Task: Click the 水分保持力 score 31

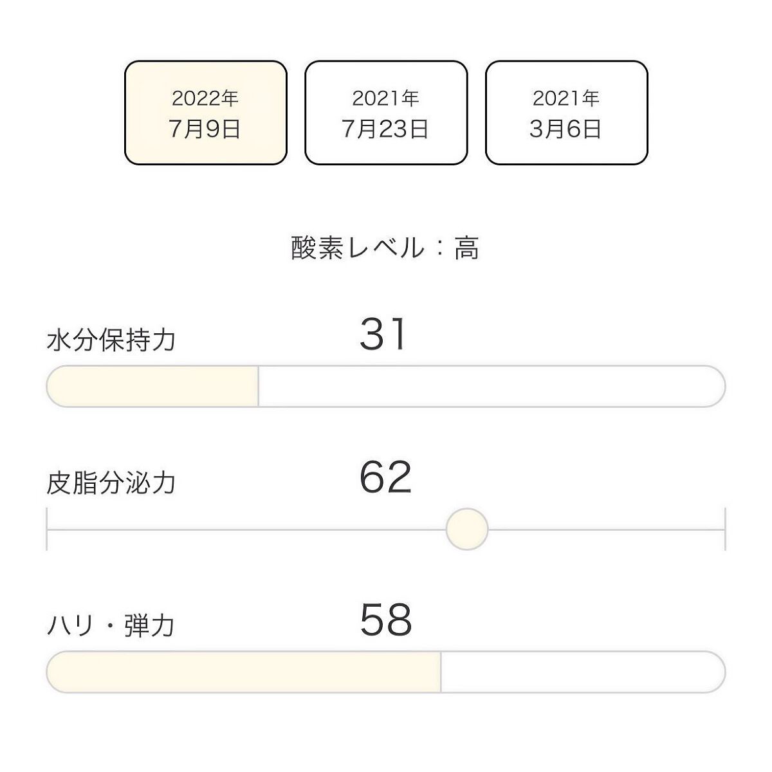Action: [x=383, y=335]
